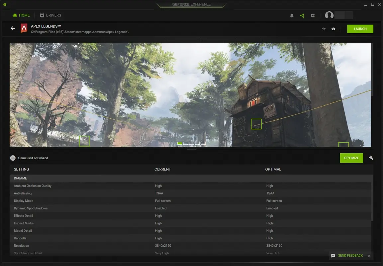The height and width of the screenshot is (266, 383).
Task: Open your profile avatar menu
Action: coord(329,15)
